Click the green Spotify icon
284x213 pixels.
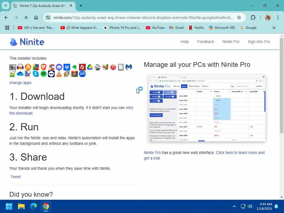[44, 74]
